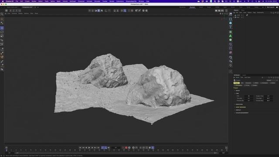279x157 pixels.
Task: Click Render to Picture Viewer icon
Action: (x=219, y=10)
